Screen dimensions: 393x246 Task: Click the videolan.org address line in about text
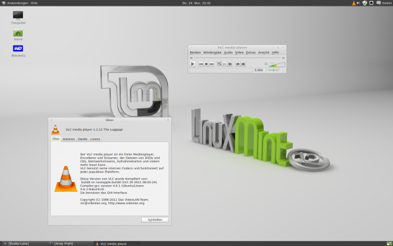[x=112, y=203]
